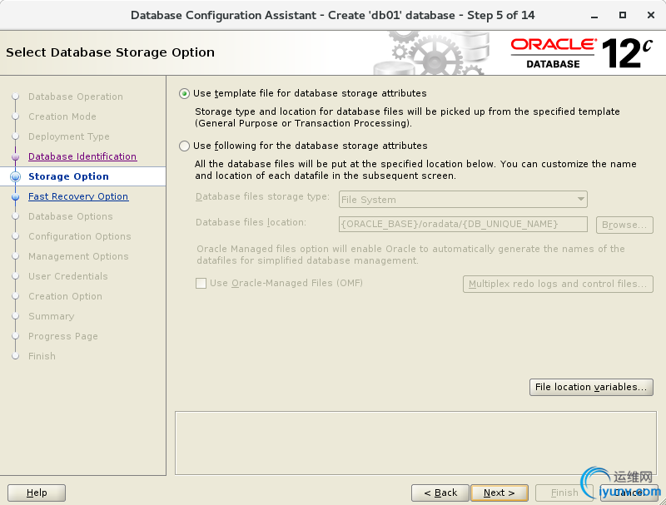Select 'Use following for the database storage attributes'
666x505 pixels.
pos(184,146)
